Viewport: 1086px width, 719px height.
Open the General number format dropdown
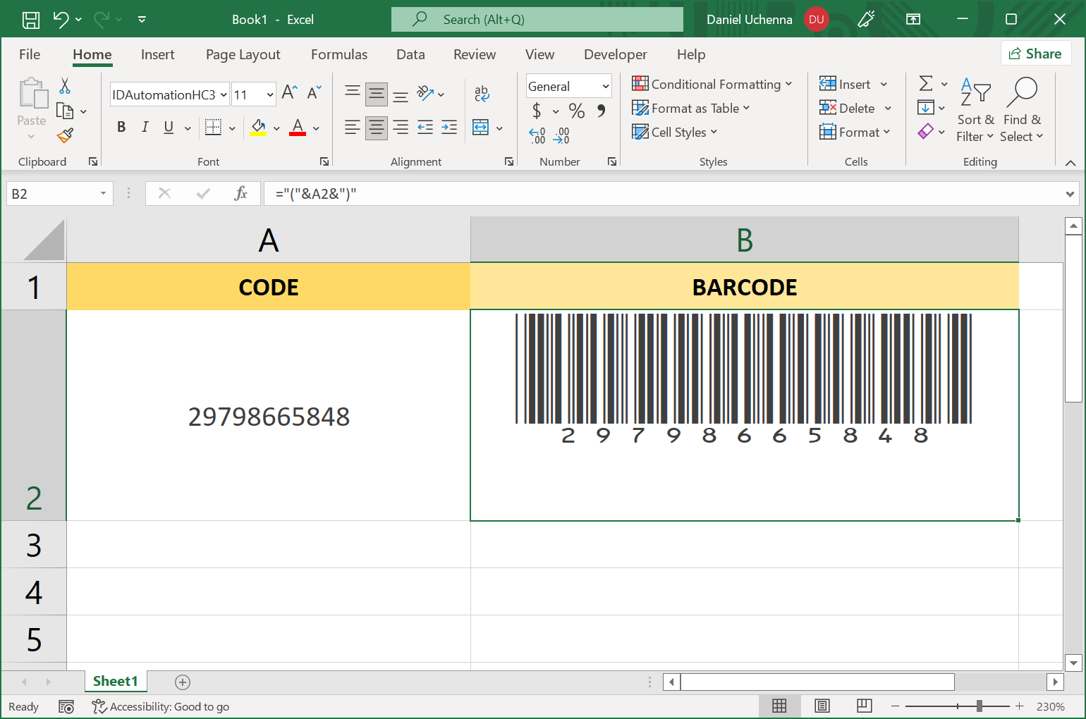568,85
